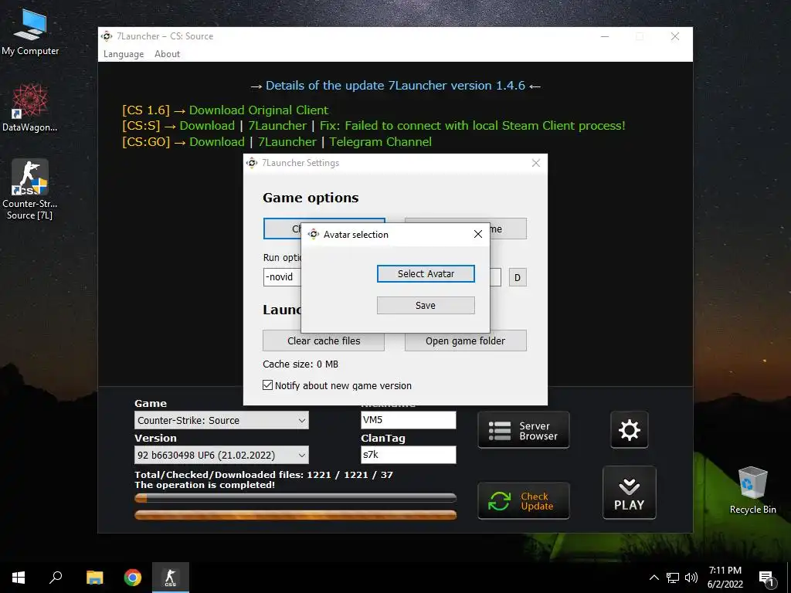Click the CSS launcher taskbar icon
791x593 pixels.
point(171,578)
